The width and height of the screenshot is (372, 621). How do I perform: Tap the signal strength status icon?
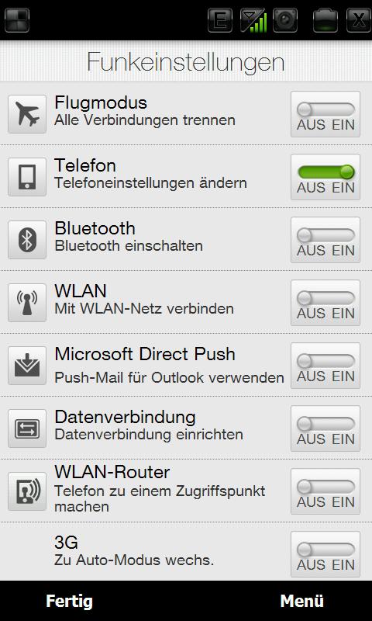tap(253, 20)
